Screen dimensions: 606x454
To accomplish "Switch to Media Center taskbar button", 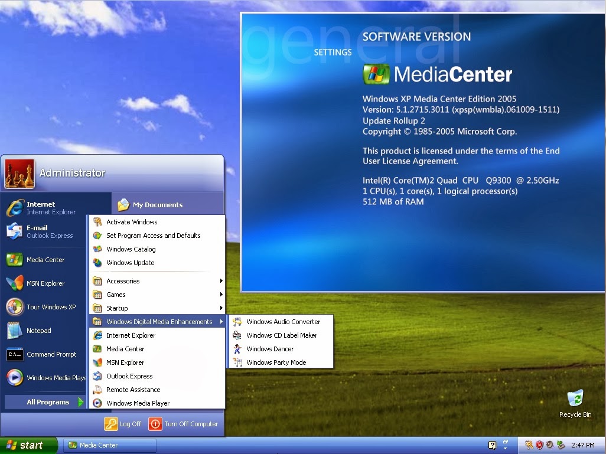I will (110, 445).
